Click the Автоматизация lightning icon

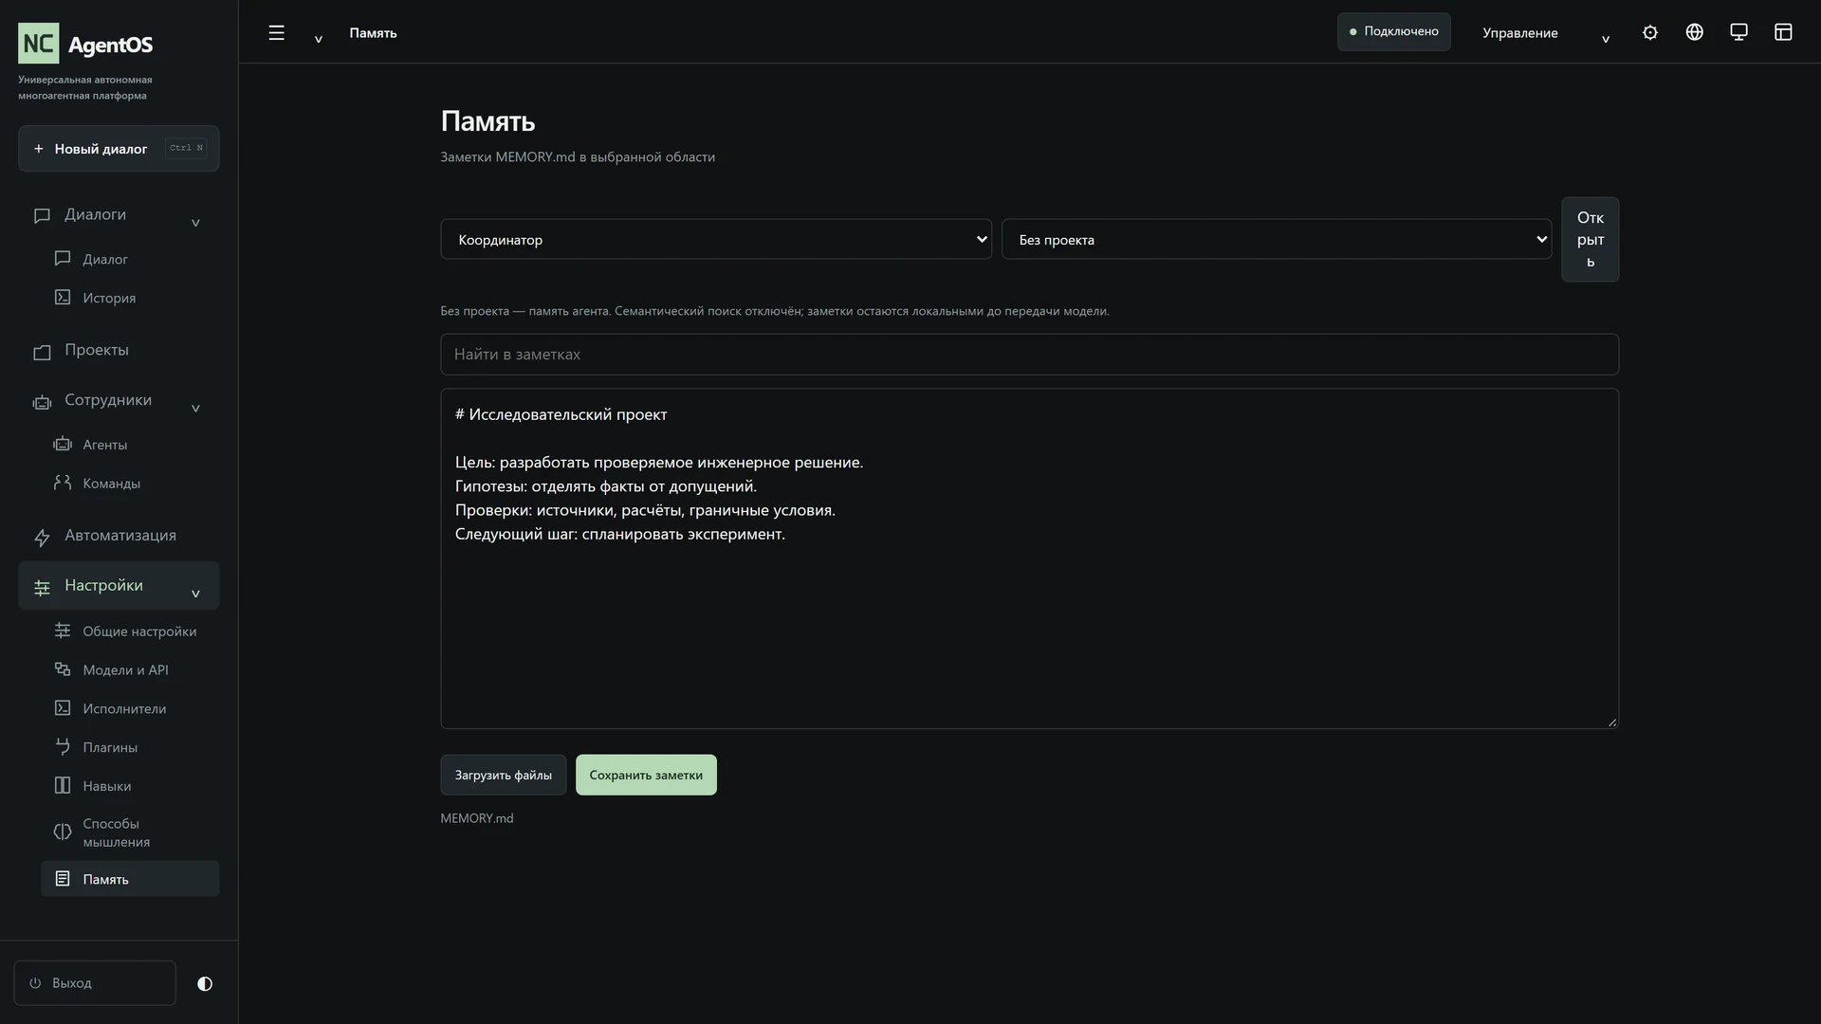pos(42,539)
